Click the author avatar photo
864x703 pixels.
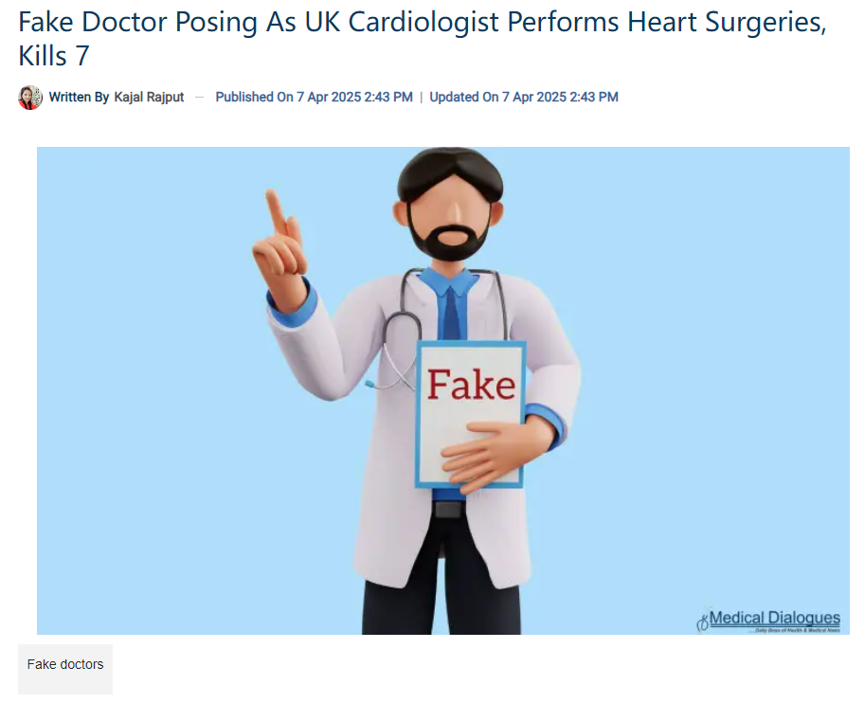click(x=30, y=98)
